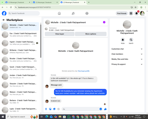This screenshot has width=148, height=119.
Task: Attach a photo file icon
Action: tap(50, 109)
